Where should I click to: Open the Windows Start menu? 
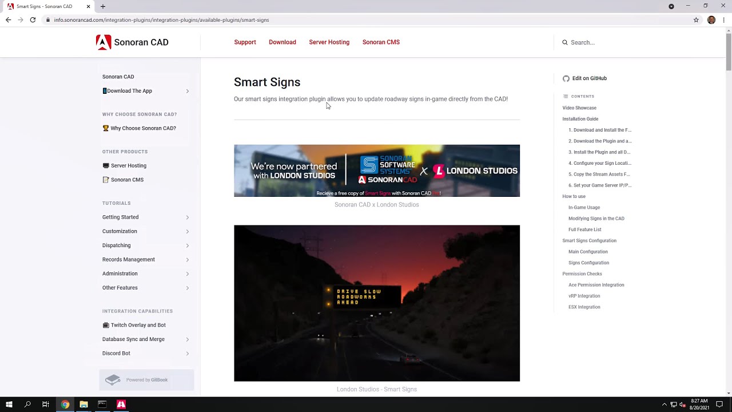click(9, 405)
